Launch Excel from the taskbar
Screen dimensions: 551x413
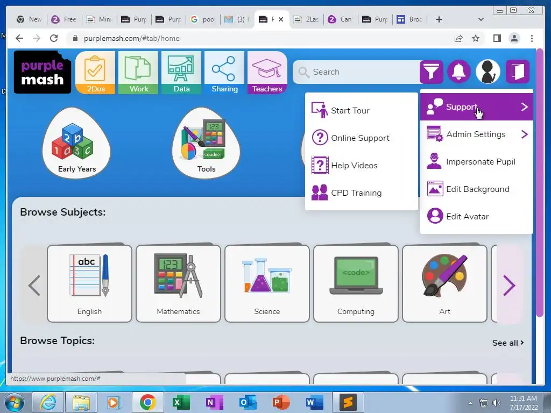coord(181,402)
